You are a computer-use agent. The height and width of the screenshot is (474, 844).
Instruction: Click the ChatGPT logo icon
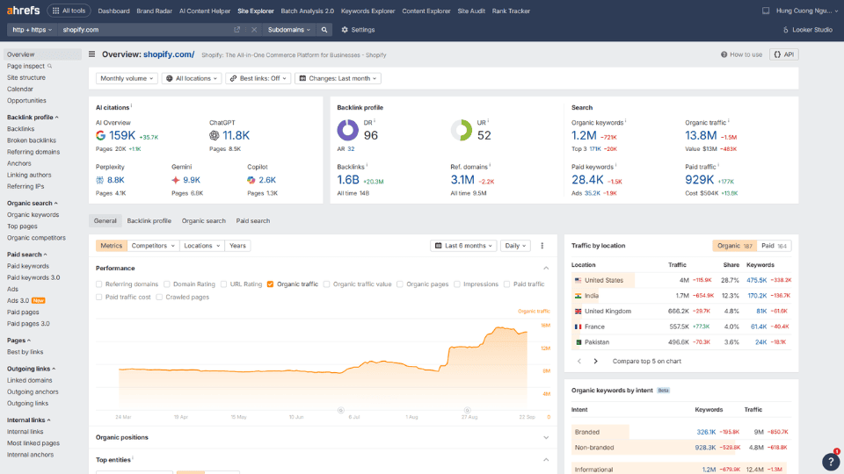(215, 135)
